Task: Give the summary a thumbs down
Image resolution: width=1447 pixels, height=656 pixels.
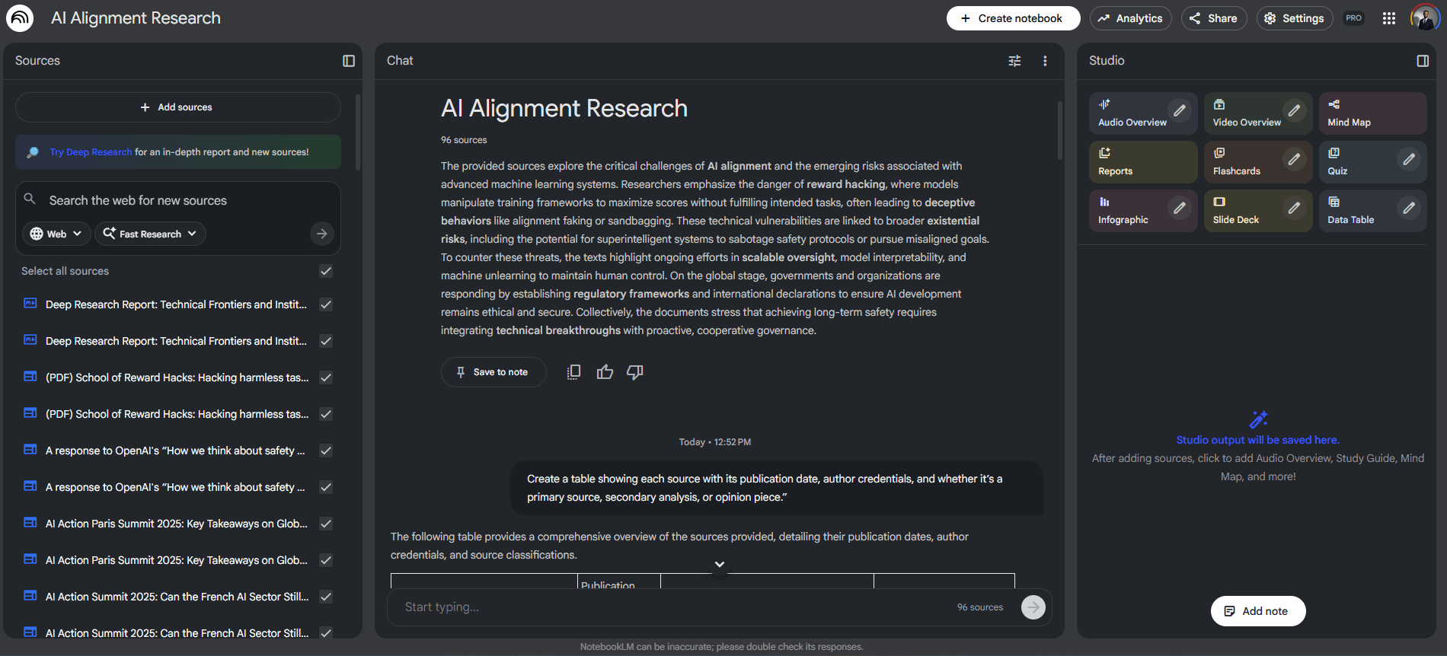Action: 635,372
